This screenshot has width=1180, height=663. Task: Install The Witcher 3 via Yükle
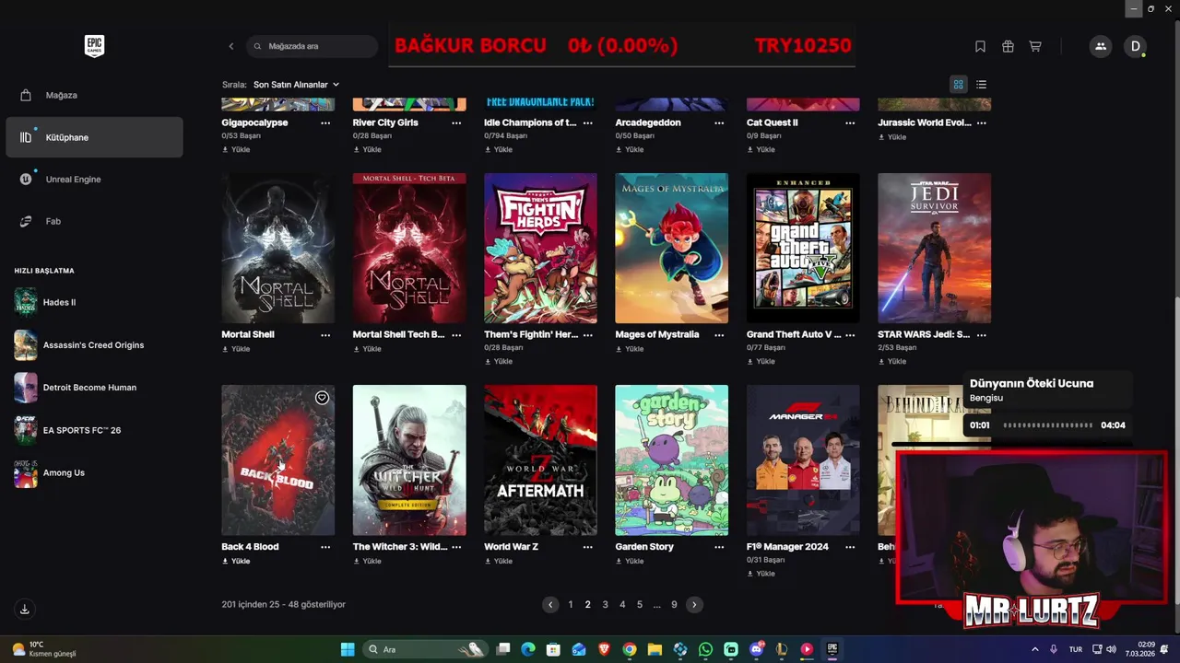(367, 561)
